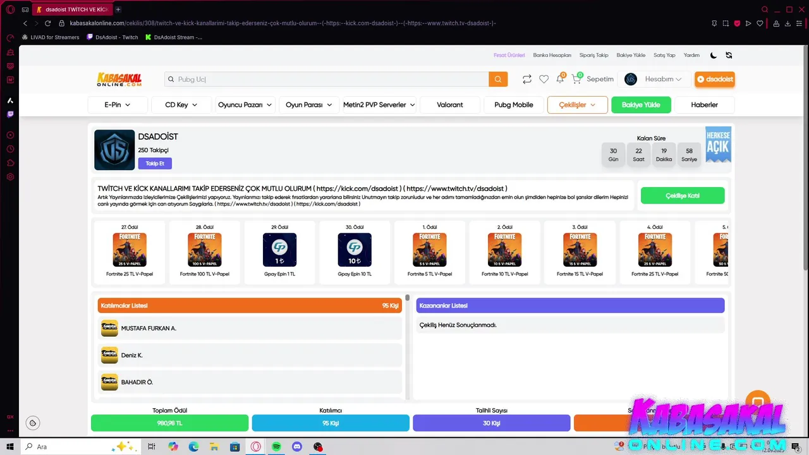Open the notification bell icon
Screen dimensions: 809x455
[560, 79]
